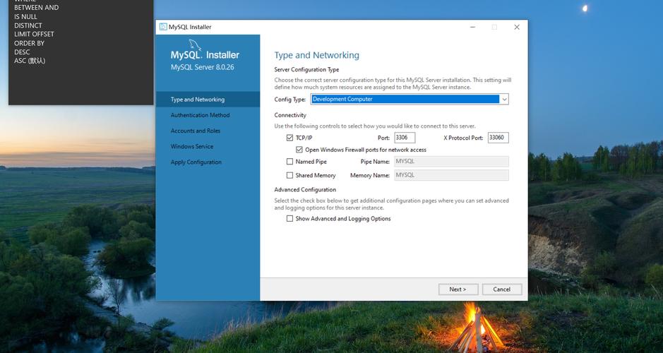Enable the Shared Memory checkbox
This screenshot has height=353, width=663.
pos(289,175)
